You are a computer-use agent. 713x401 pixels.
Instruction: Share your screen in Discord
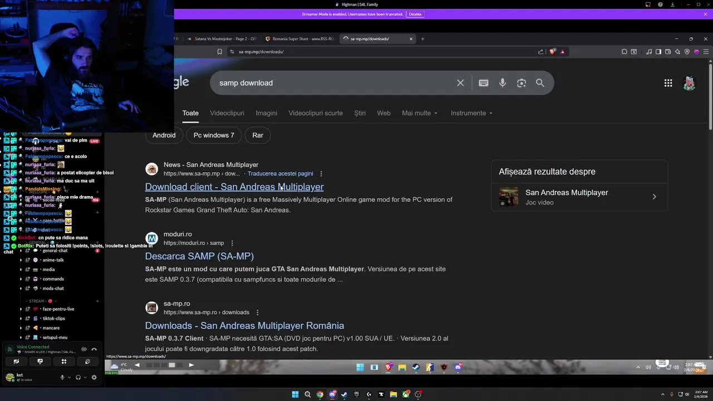pyautogui.click(x=40, y=361)
